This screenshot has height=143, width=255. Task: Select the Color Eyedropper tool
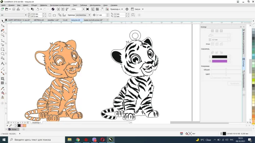[2, 88]
